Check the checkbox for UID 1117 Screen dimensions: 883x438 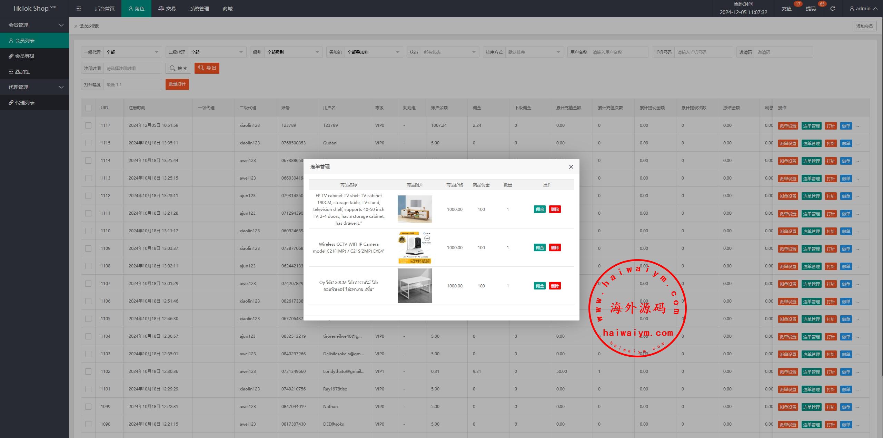pyautogui.click(x=88, y=125)
